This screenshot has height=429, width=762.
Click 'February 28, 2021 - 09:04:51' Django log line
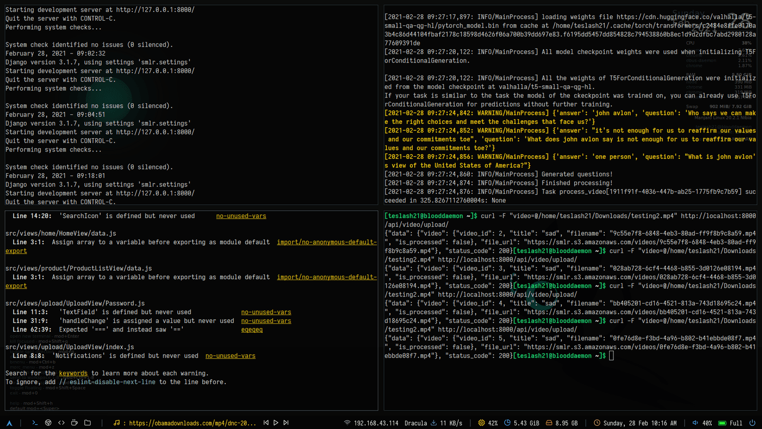pyautogui.click(x=56, y=114)
